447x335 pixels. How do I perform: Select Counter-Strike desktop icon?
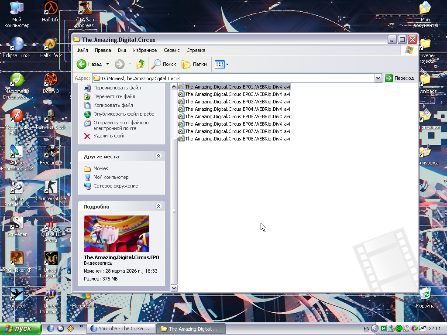[51, 191]
